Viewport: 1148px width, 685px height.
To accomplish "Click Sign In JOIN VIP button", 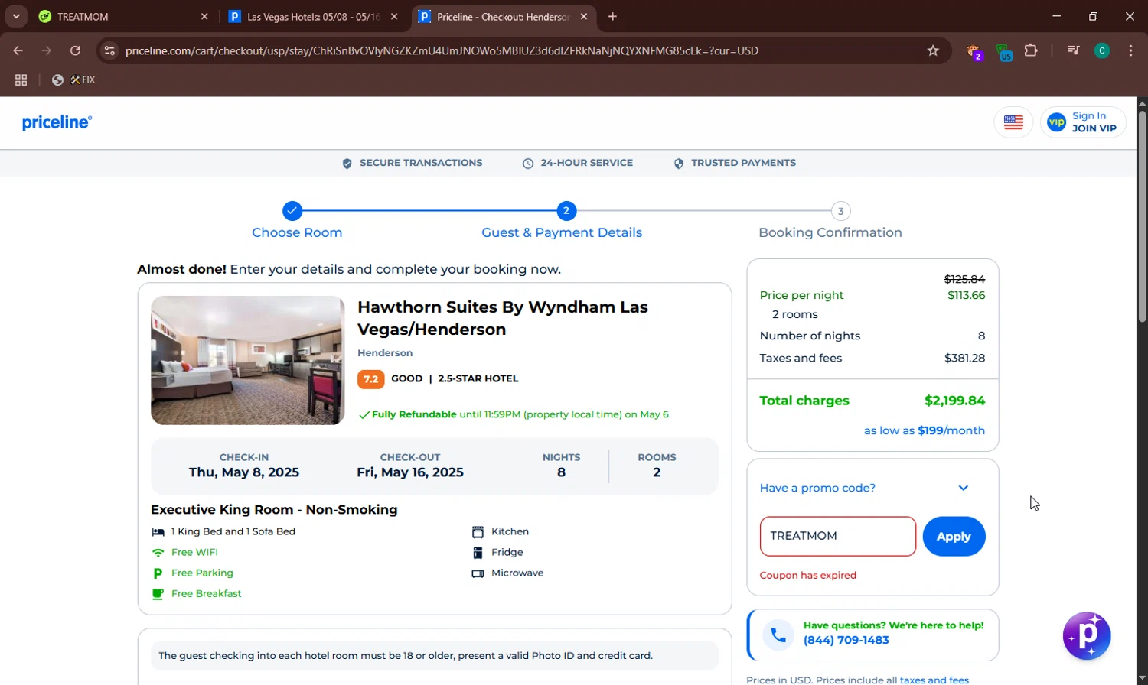I will (1083, 122).
